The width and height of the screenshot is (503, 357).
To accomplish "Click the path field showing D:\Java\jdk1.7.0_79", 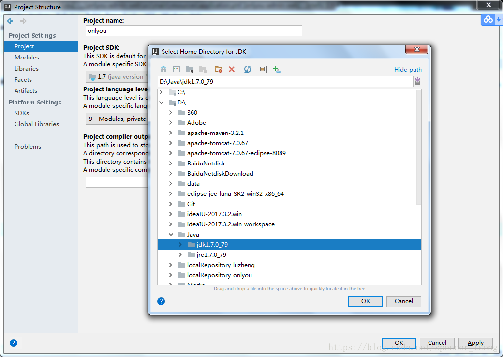I will (x=285, y=81).
